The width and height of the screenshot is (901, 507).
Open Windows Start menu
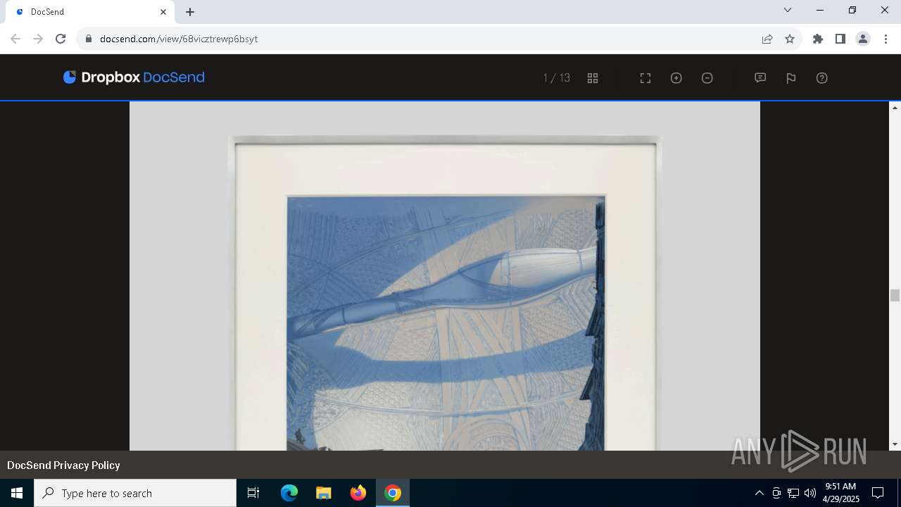[17, 493]
